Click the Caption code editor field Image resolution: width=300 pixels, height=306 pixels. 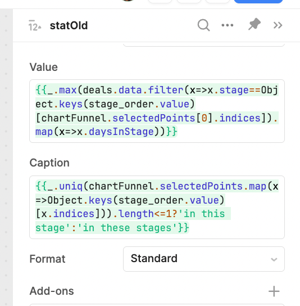[157, 207]
